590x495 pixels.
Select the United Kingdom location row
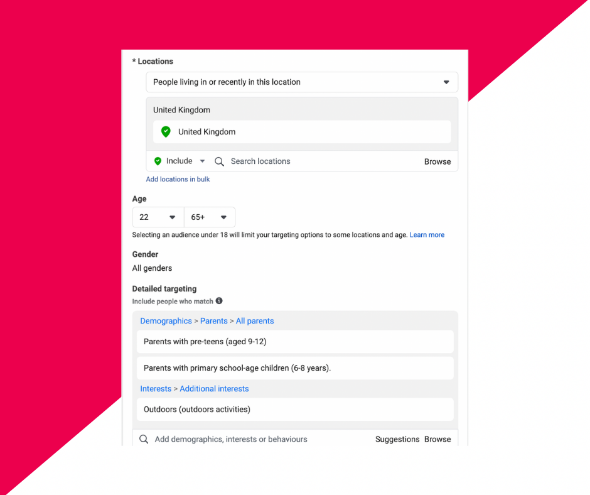[x=302, y=132]
